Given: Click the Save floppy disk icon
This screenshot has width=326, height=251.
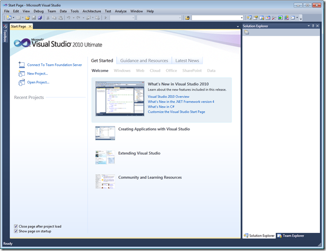Looking at the screenshot, I should (x=34, y=18).
